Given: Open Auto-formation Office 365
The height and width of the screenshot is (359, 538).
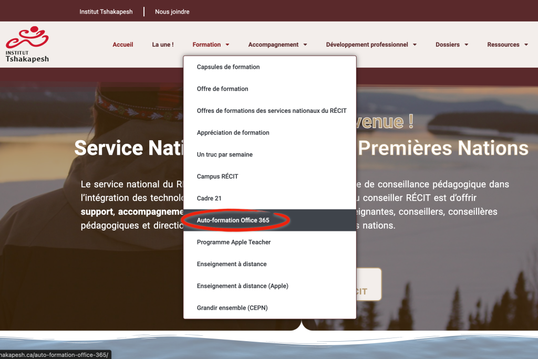Looking at the screenshot, I should 233,220.
